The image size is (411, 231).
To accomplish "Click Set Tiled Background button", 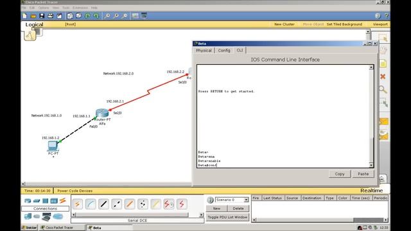I will (x=344, y=24).
